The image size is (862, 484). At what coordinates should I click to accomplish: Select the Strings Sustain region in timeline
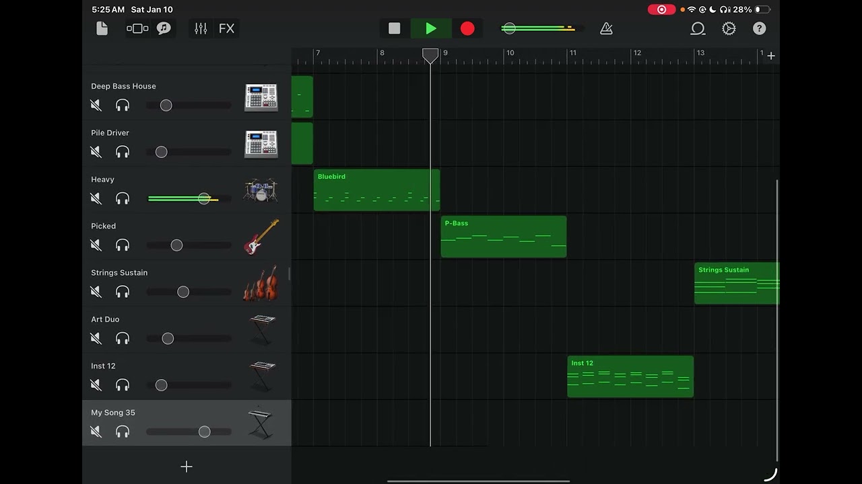click(x=737, y=283)
